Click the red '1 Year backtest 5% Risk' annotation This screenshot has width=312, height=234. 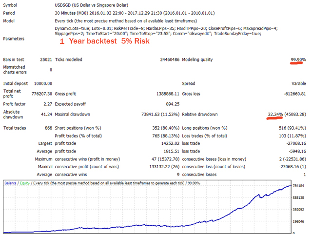104,41
